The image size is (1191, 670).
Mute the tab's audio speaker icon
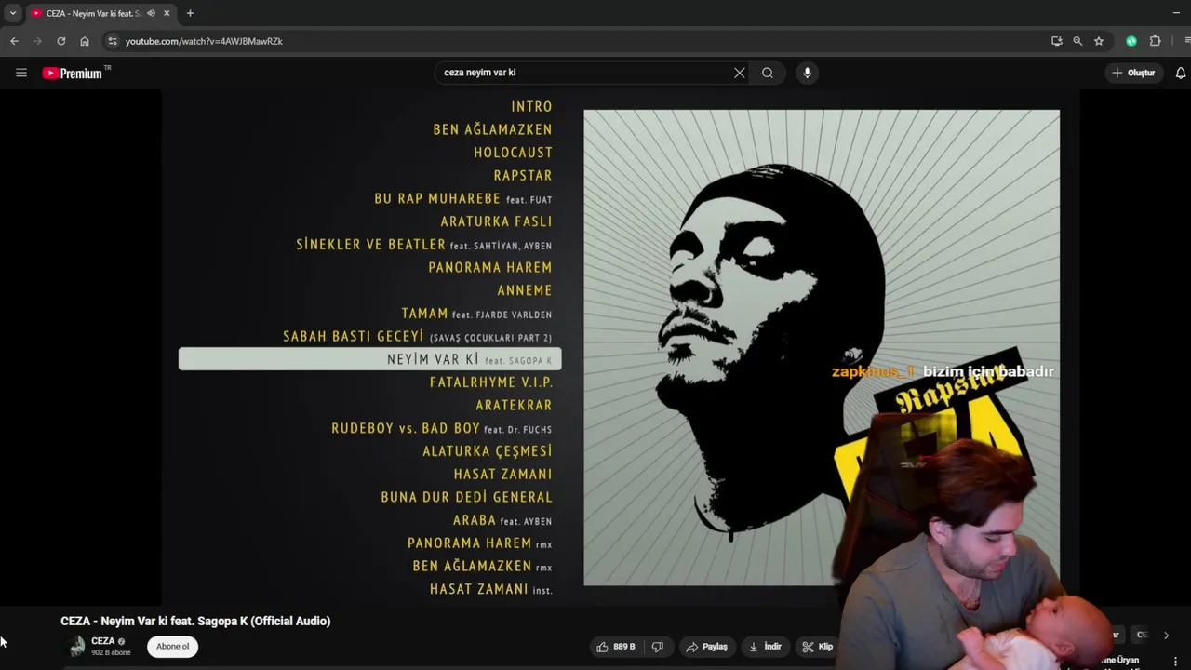point(151,13)
